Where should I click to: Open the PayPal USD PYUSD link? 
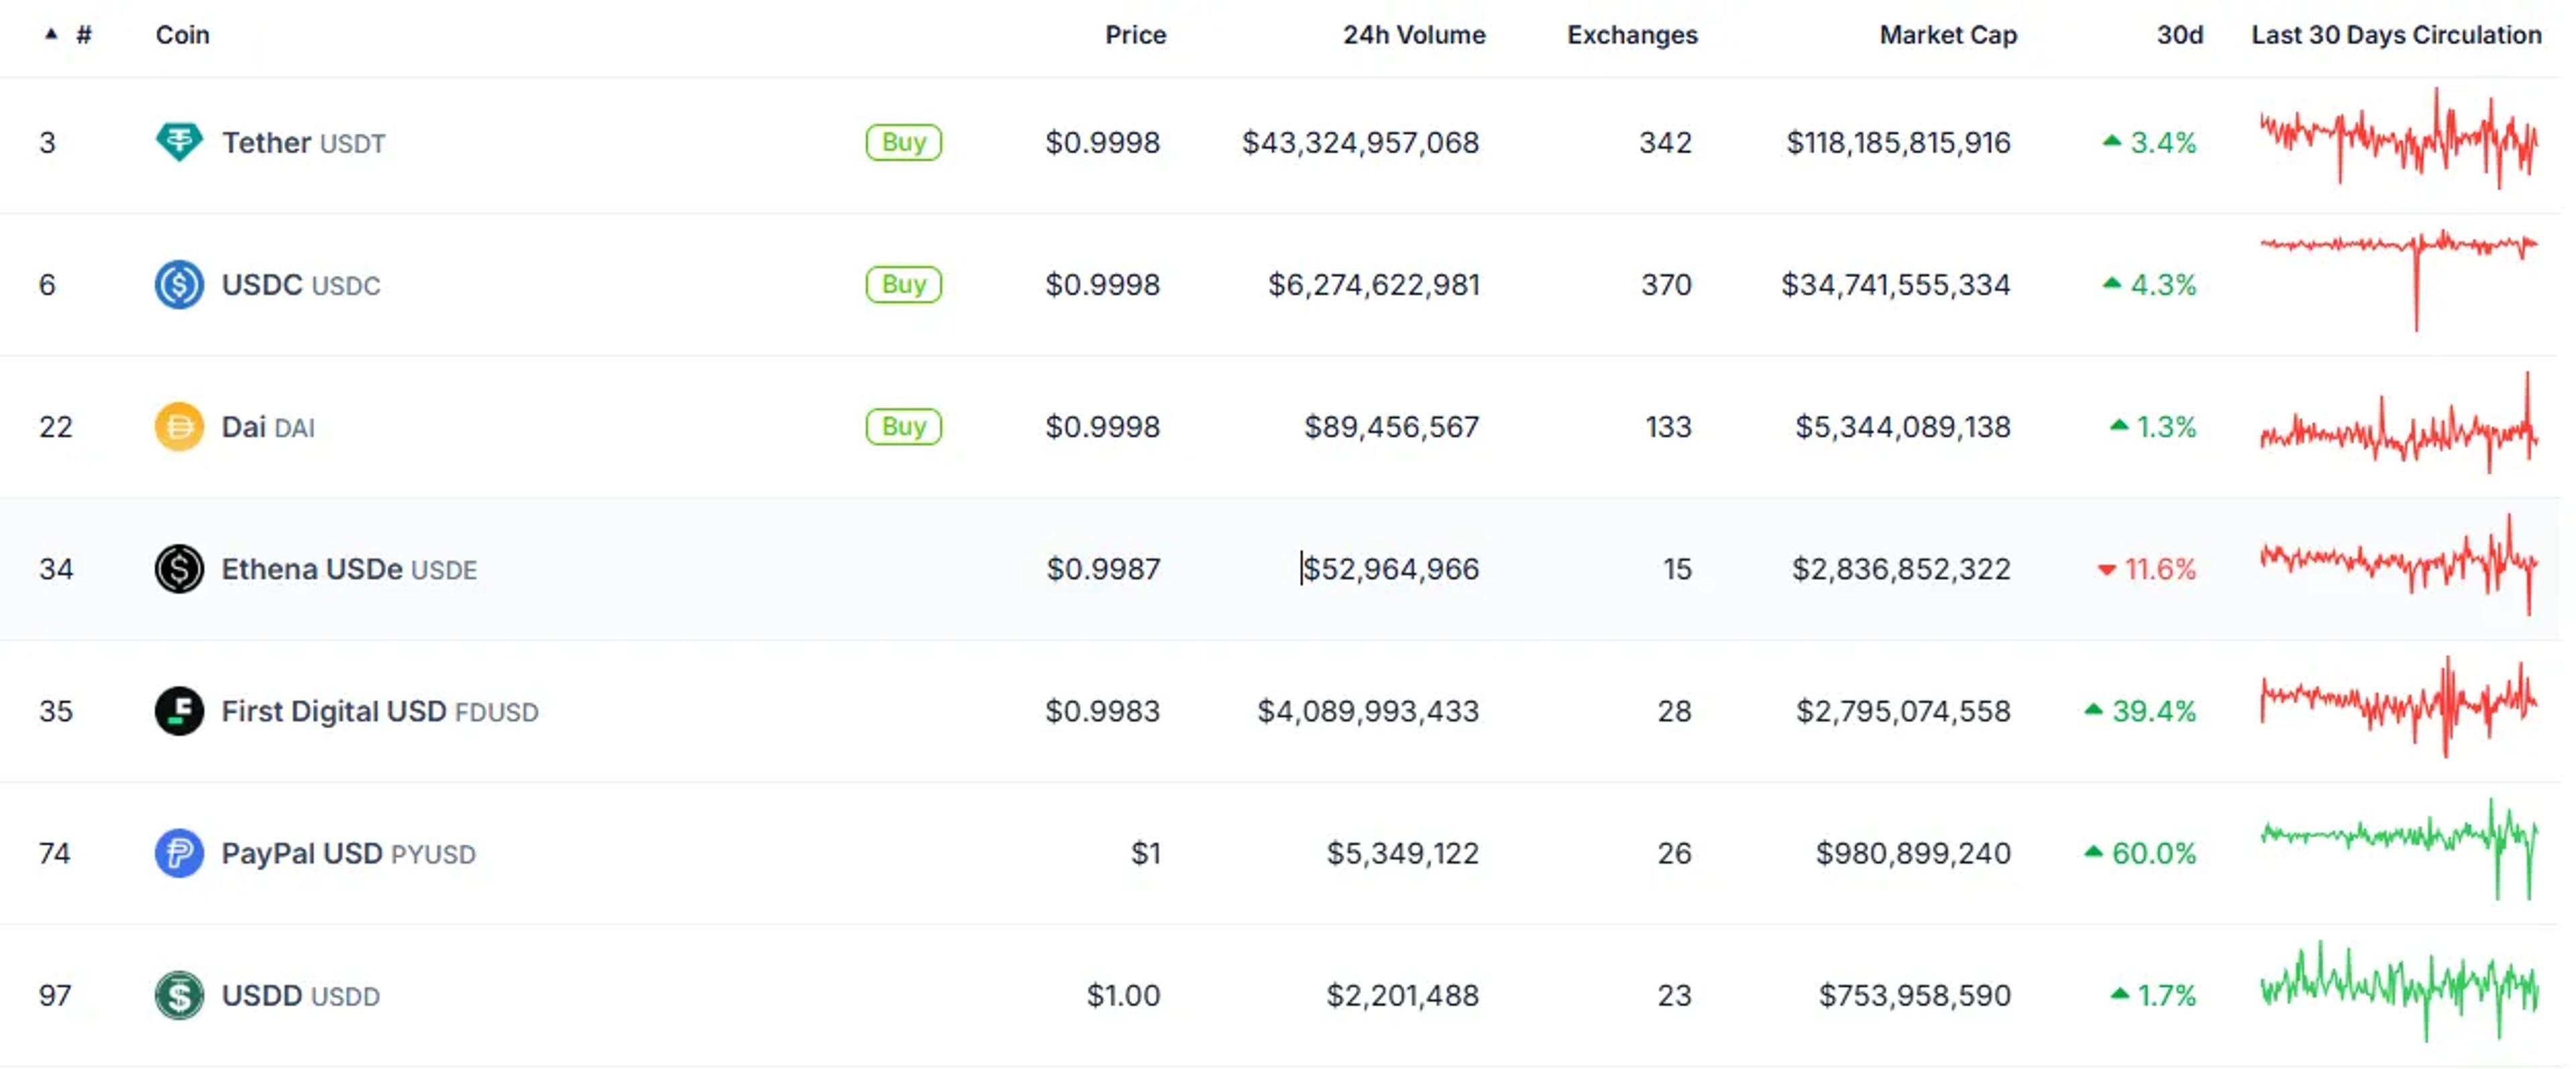pyautogui.click(x=348, y=853)
